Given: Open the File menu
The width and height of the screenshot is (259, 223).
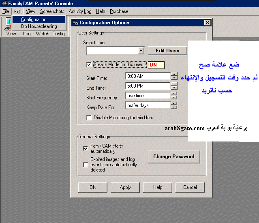Looking at the screenshot, I should pos(6,11).
